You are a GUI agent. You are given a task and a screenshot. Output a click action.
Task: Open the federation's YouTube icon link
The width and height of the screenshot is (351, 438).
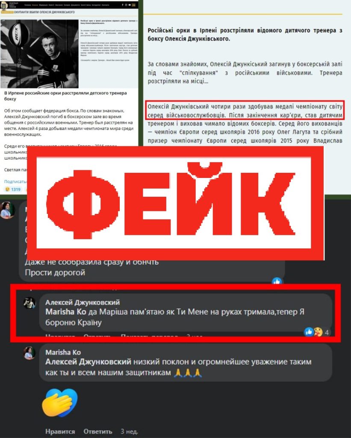click(130, 5)
